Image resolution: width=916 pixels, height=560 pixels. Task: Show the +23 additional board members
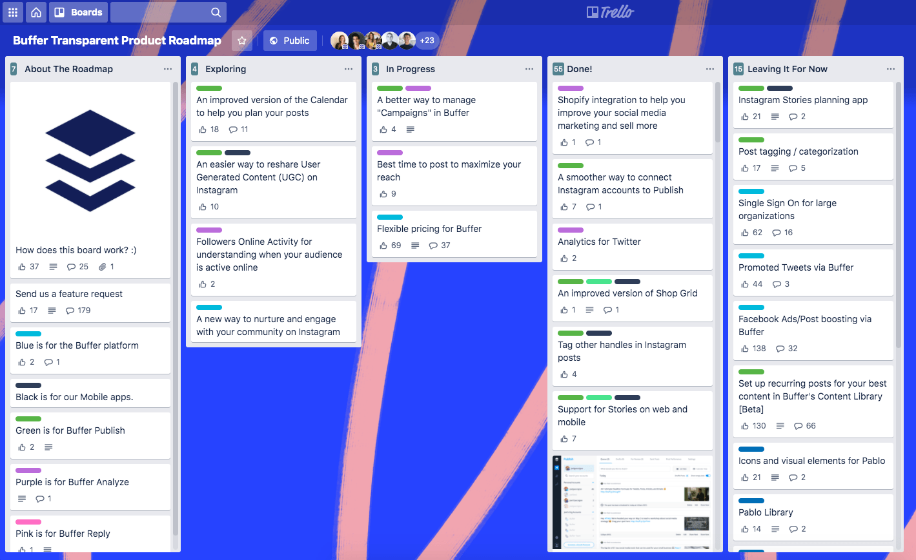[427, 41]
